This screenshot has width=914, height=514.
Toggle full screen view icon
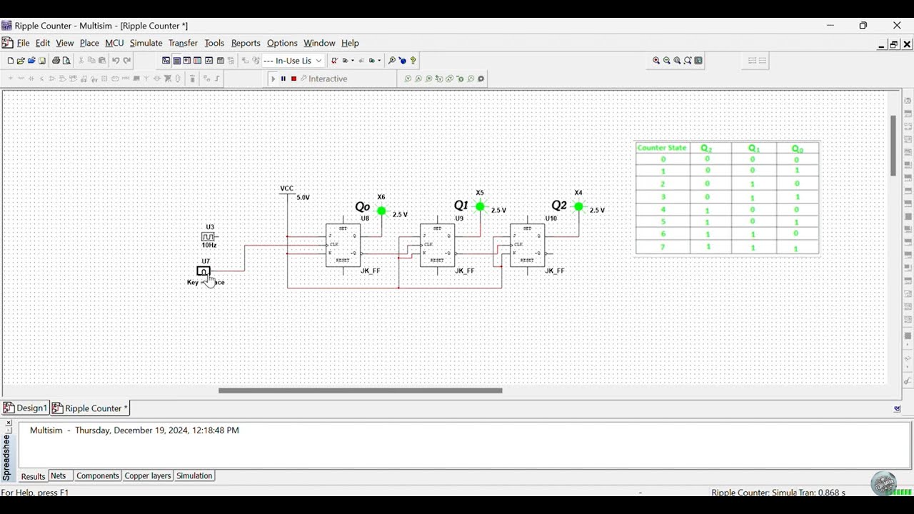(698, 61)
